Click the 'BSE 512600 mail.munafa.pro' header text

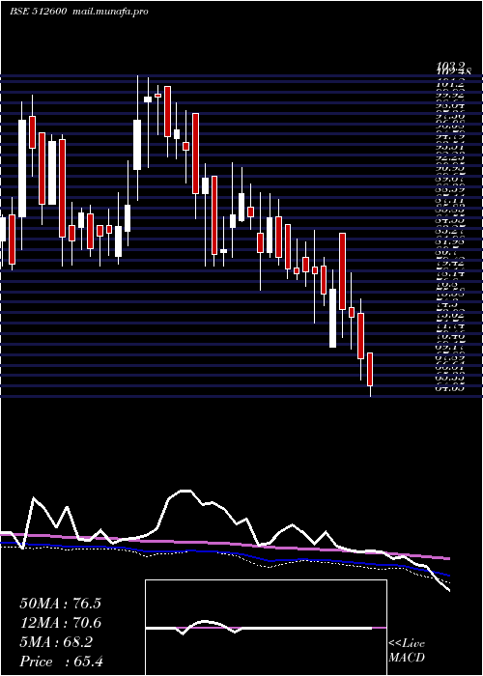click(x=79, y=12)
